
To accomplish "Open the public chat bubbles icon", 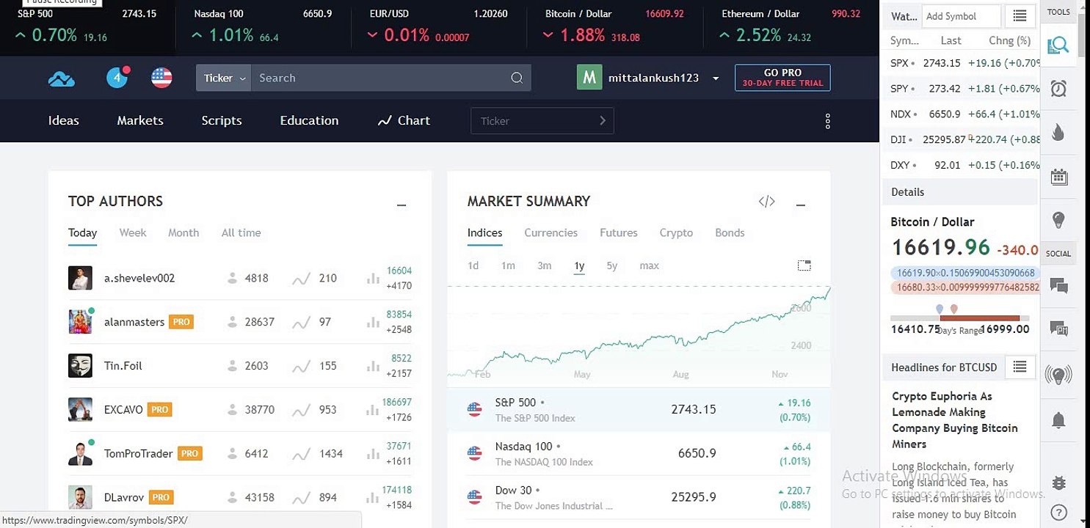I will 1058,286.
